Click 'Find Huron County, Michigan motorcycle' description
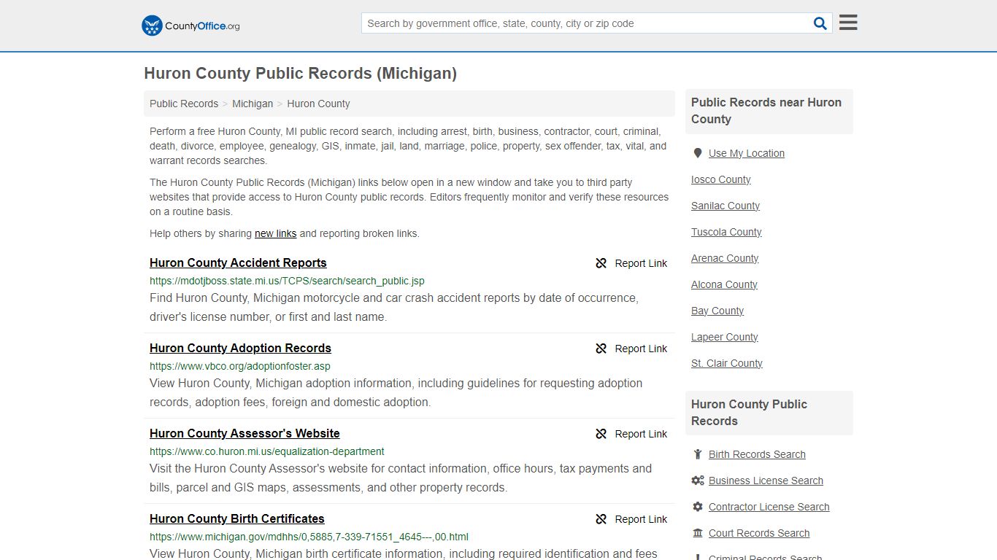Viewport: 997px width, 560px height. [x=394, y=308]
